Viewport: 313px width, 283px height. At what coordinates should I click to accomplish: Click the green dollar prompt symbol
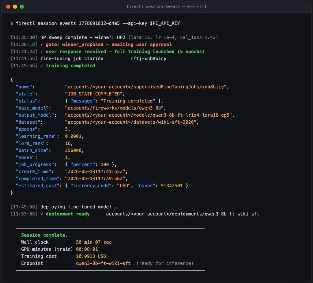[12, 23]
